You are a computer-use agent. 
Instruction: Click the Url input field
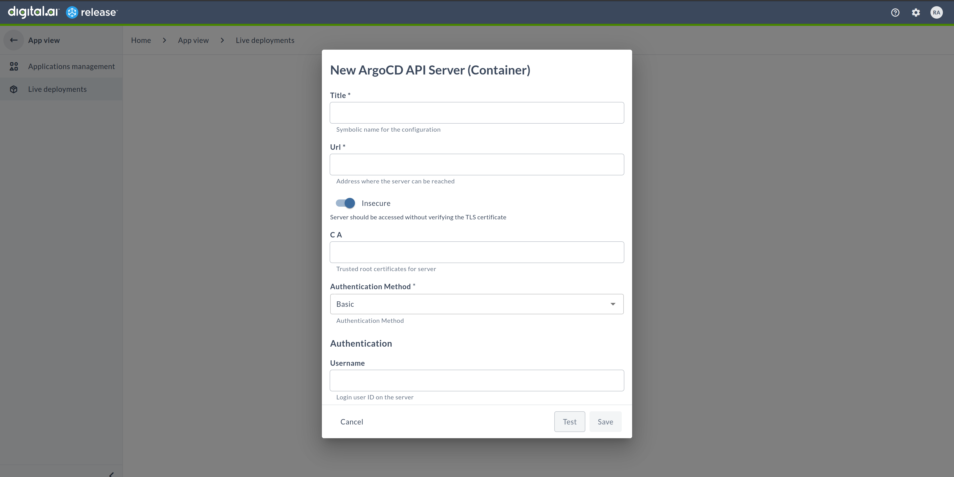(477, 164)
